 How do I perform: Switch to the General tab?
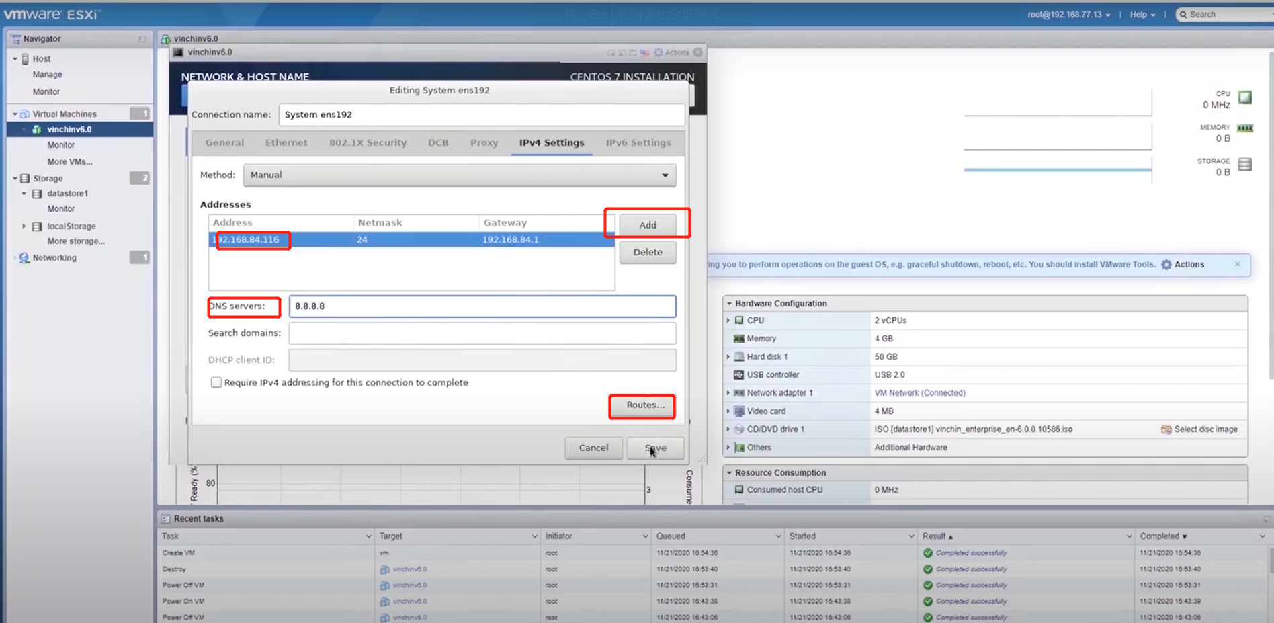pos(224,142)
